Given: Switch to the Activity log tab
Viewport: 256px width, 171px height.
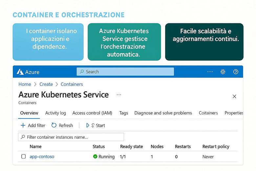Looking at the screenshot, I should [x=55, y=113].
